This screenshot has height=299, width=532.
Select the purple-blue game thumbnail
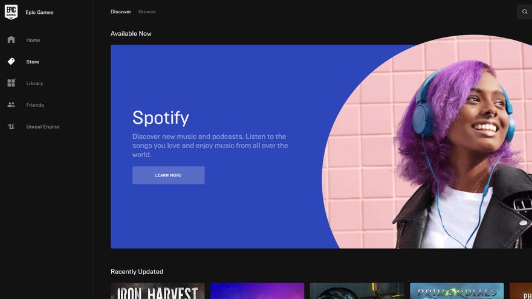point(257,291)
